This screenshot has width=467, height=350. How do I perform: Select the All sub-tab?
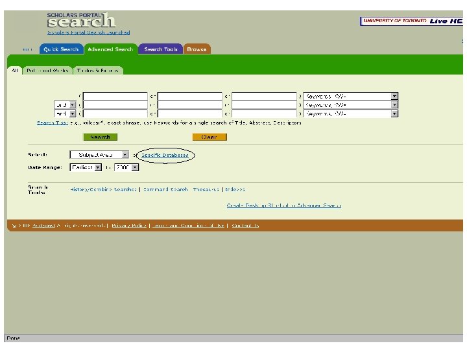pyautogui.click(x=14, y=71)
